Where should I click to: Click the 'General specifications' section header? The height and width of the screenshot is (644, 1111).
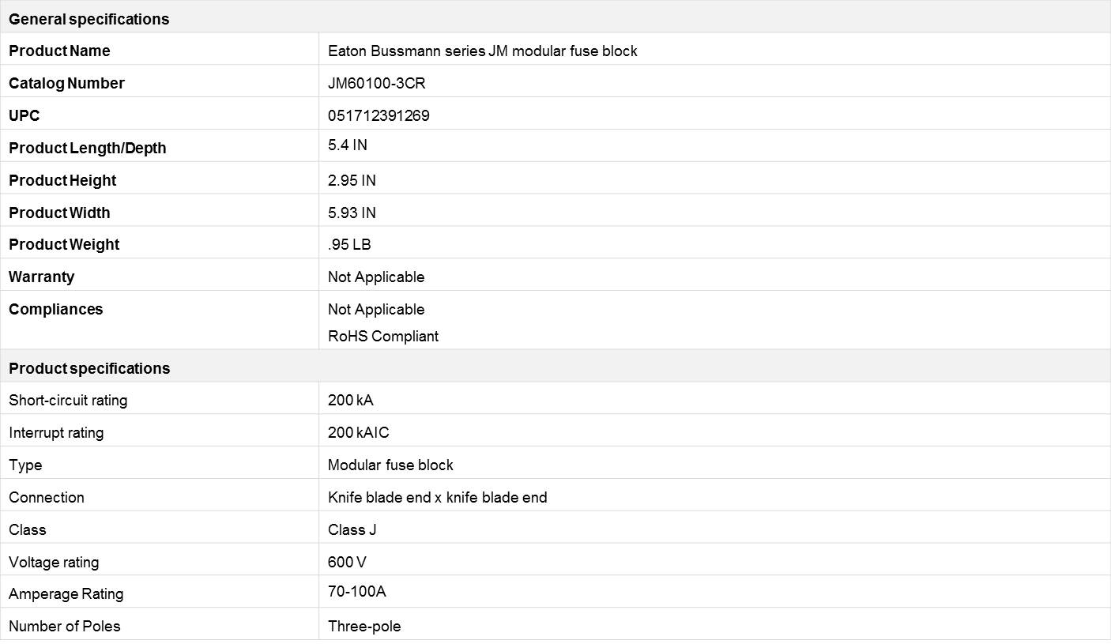click(x=89, y=19)
